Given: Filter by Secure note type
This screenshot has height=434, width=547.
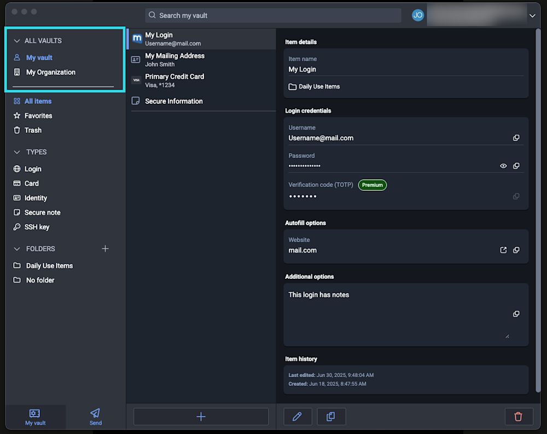Looking at the screenshot, I should [42, 213].
